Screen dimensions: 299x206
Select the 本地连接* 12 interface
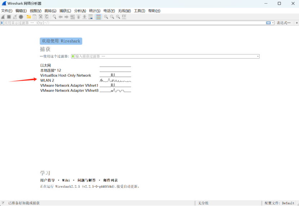(50, 70)
